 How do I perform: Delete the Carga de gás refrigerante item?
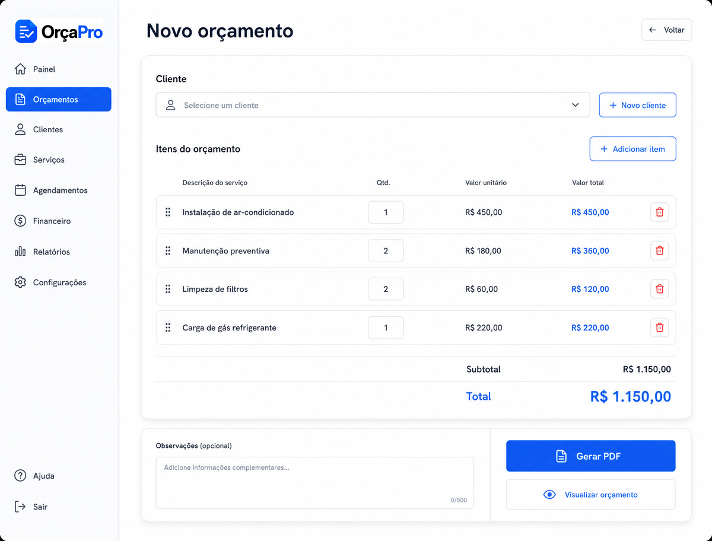tap(659, 327)
